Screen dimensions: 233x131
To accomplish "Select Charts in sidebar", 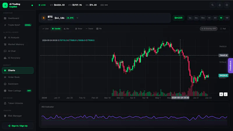I will (x=18, y=70).
